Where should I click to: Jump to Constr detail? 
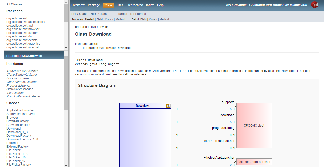(x=153, y=19)
